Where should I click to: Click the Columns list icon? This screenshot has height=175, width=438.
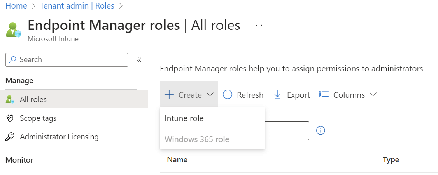[x=324, y=95]
